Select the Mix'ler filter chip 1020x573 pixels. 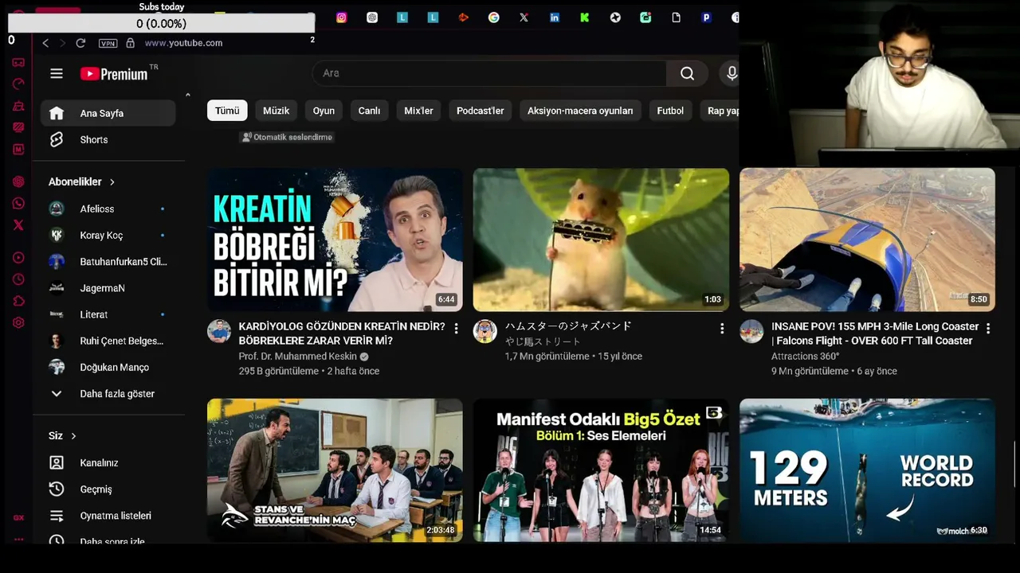pos(418,111)
